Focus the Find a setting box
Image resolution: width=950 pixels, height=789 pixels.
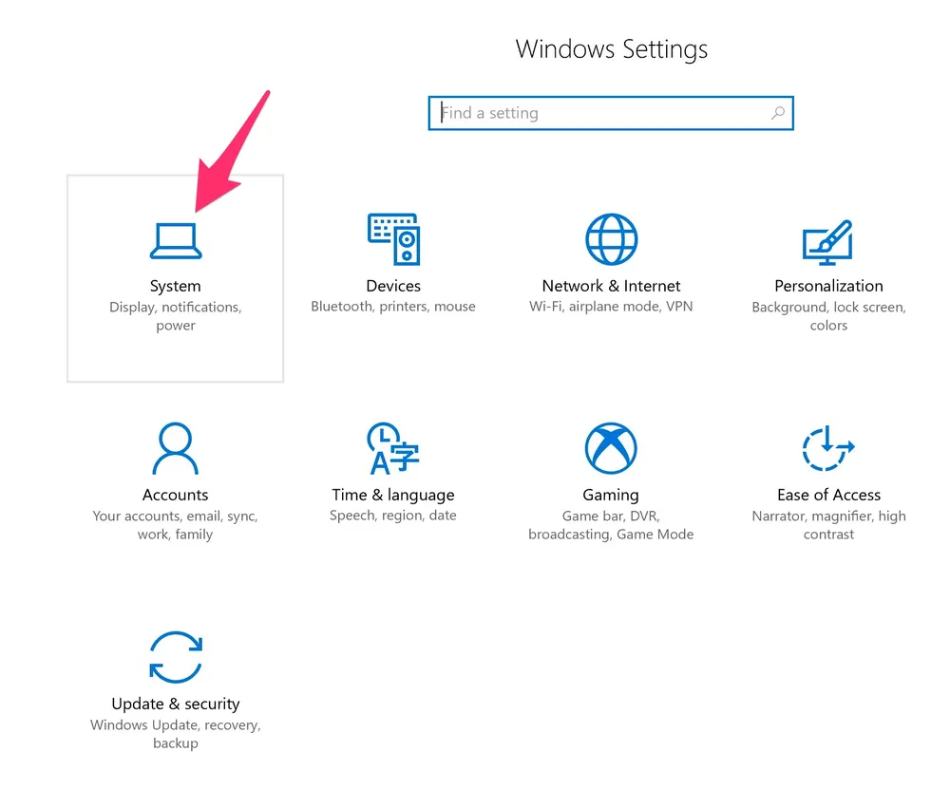pyautogui.click(x=611, y=113)
